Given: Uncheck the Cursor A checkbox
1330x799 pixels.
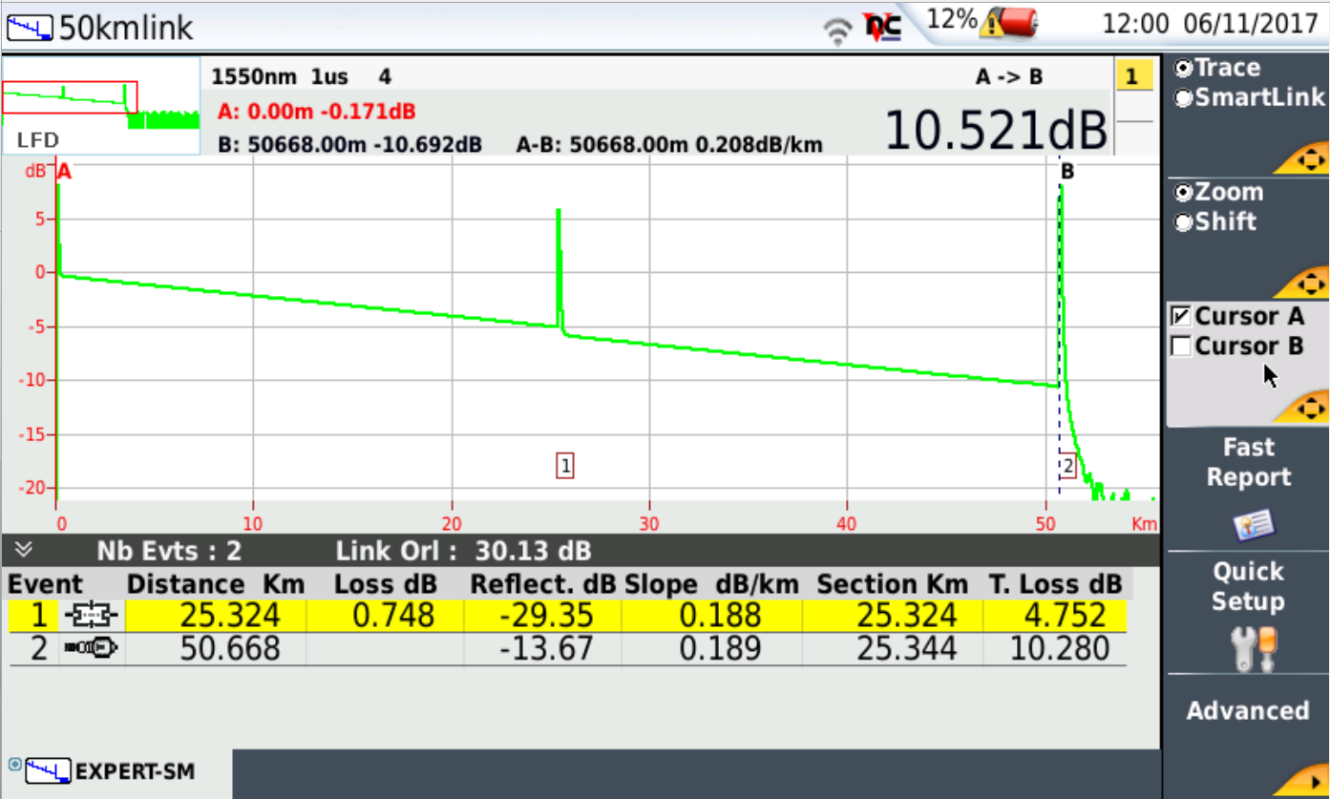Looking at the screenshot, I should tap(1181, 316).
